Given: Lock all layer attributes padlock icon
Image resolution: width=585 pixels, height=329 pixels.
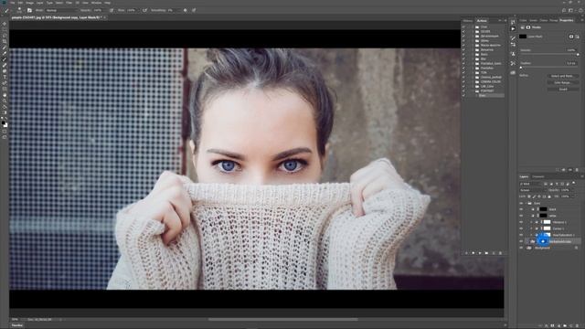Looking at the screenshot, I should [x=549, y=196].
